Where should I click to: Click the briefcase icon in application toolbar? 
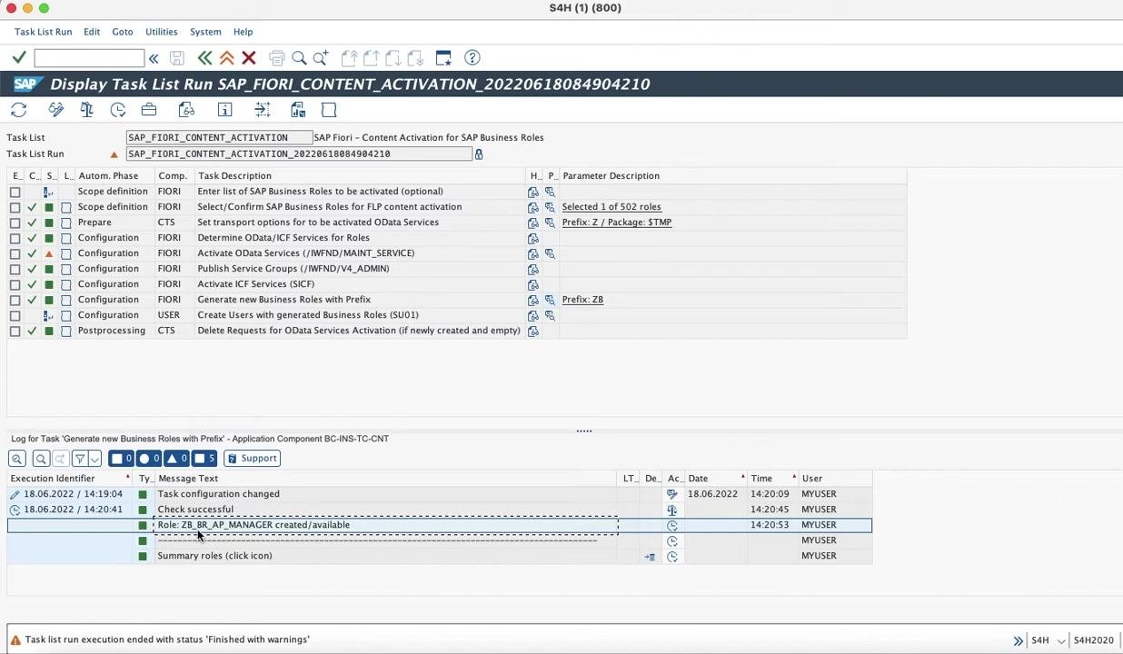click(x=149, y=110)
